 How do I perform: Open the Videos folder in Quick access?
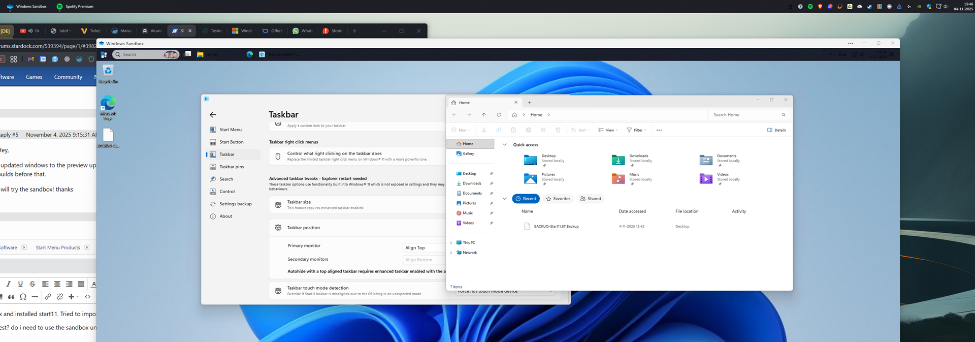click(x=706, y=179)
